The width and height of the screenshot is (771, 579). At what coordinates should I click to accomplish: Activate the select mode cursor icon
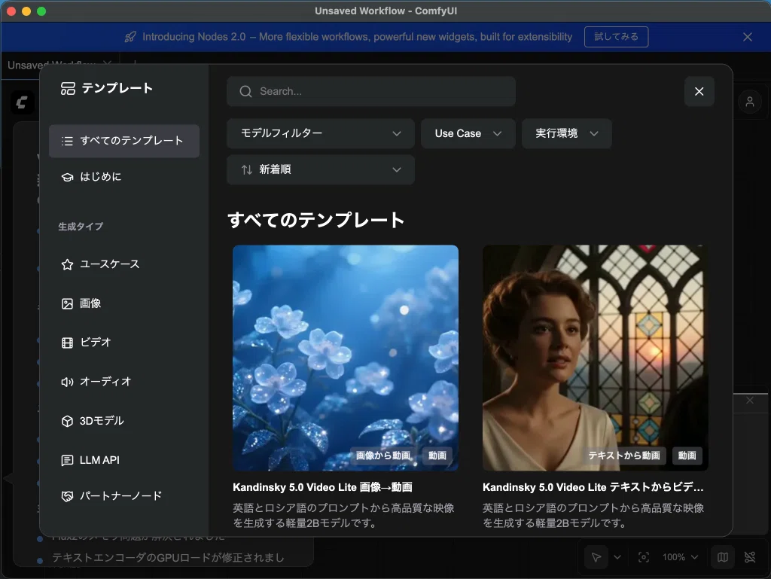tap(596, 557)
